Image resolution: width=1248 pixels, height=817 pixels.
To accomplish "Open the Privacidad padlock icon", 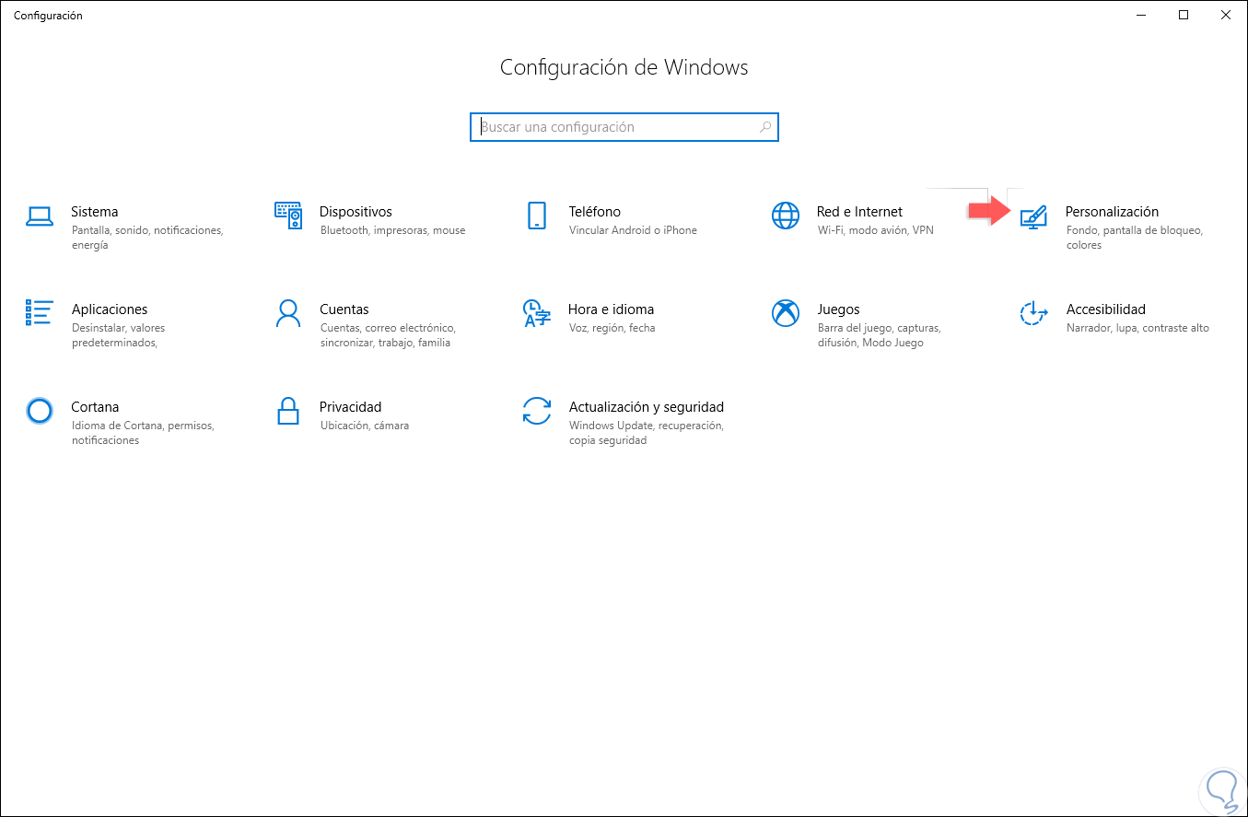I will point(288,411).
